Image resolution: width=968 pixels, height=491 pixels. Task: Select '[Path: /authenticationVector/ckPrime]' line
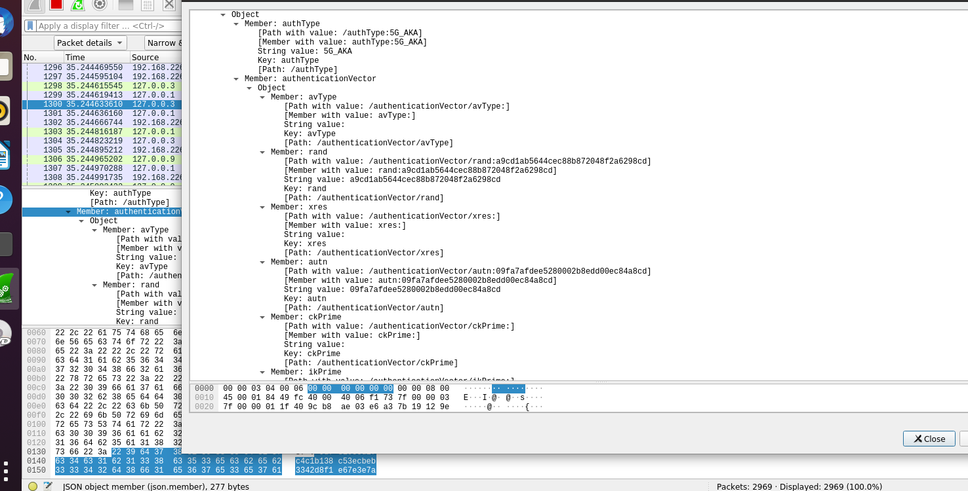tap(371, 363)
